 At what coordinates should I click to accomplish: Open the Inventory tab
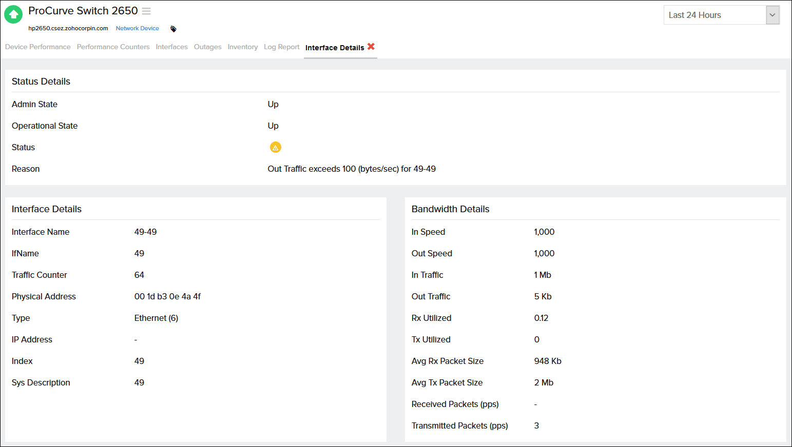pos(243,47)
